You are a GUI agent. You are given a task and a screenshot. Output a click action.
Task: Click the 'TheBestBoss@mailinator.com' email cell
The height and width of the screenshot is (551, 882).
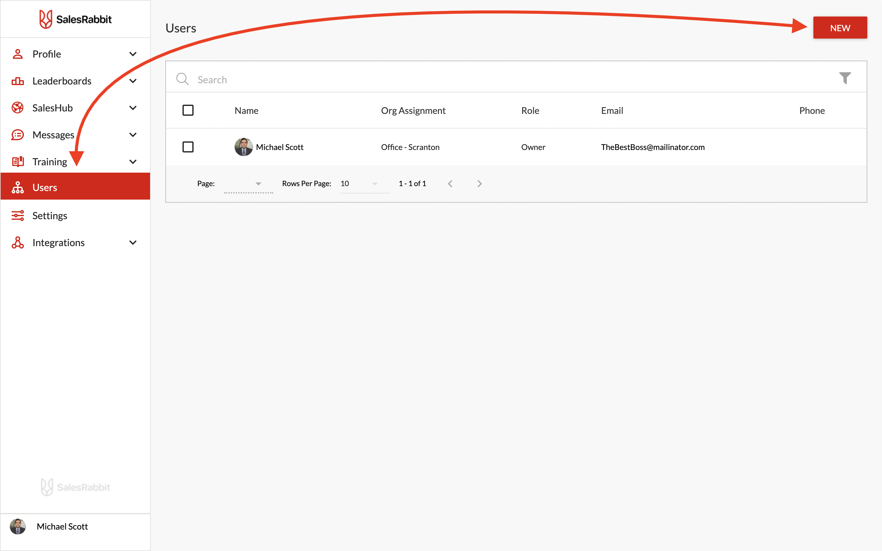(x=652, y=147)
